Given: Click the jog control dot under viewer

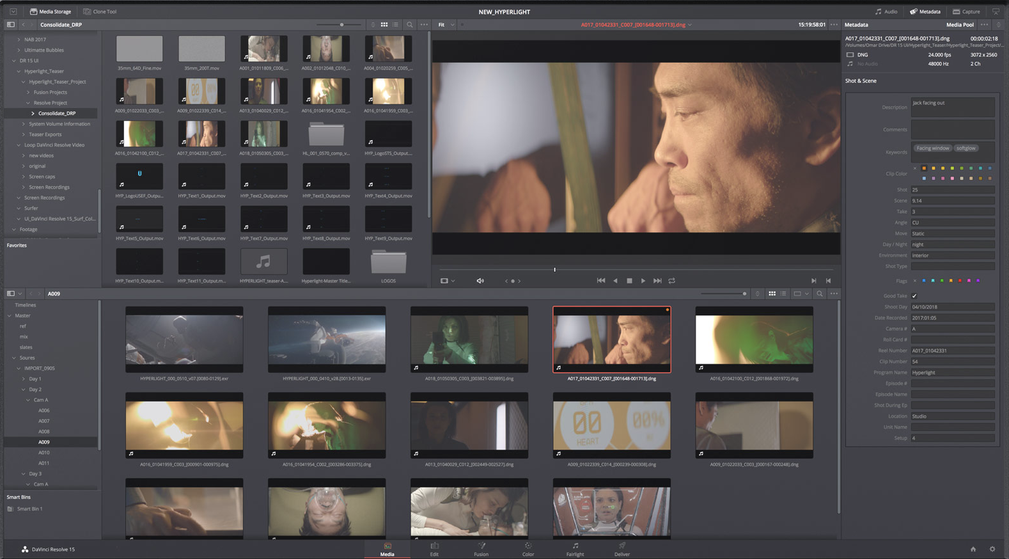Looking at the screenshot, I should point(513,281).
